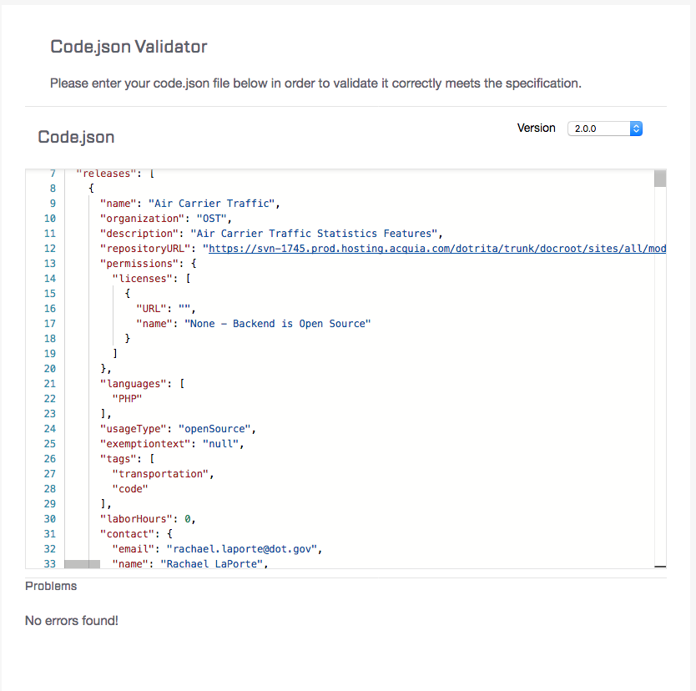Click the "languages" key
Image resolution: width=696 pixels, height=691 pixels.
coord(134,384)
